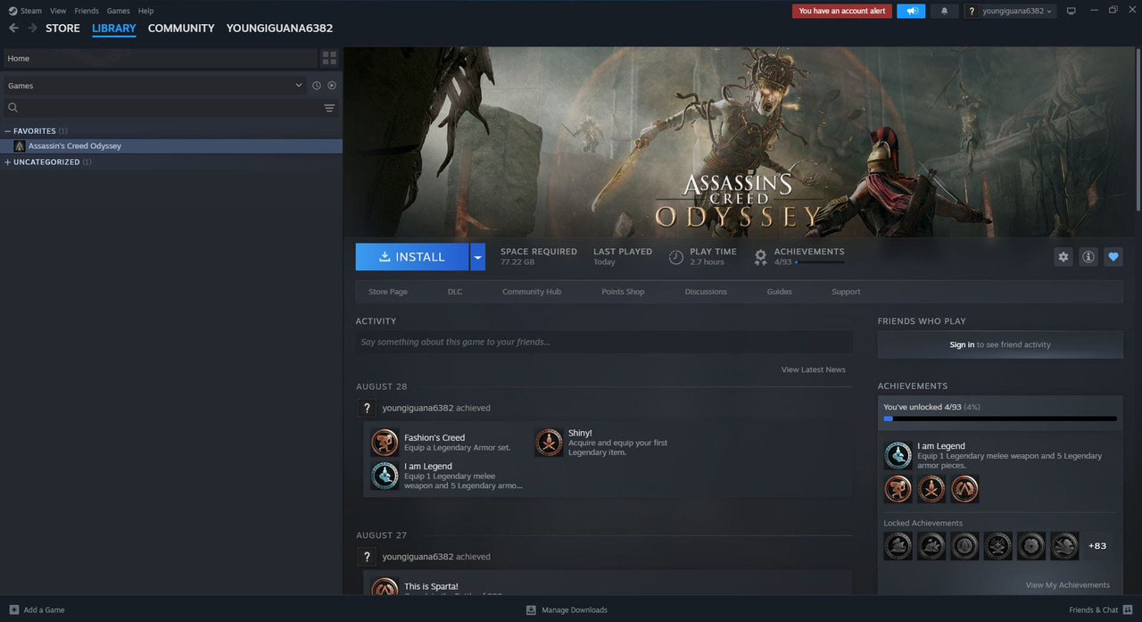Screen dimensions: 1142x622
Task: Open the Community Hub link
Action: click(x=532, y=292)
